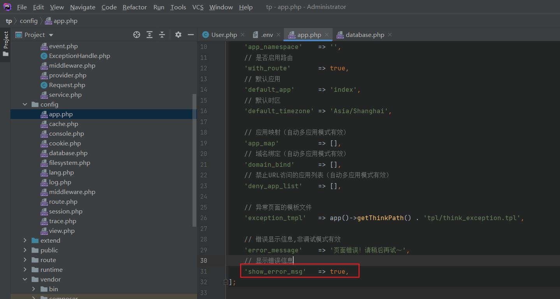Open the File menu
This screenshot has height=299, width=560.
[x=22, y=7]
